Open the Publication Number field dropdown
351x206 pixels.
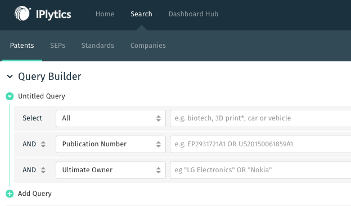(x=111, y=144)
